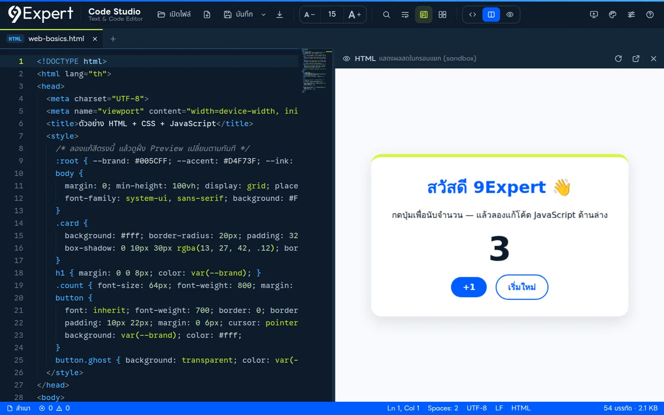Expand the save options dropdown arrow
The height and width of the screenshot is (415, 664).
(x=263, y=15)
